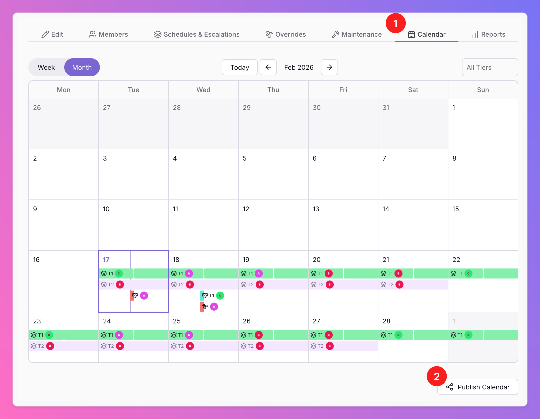Click the share icon in Publish Calendar
Image resolution: width=540 pixels, height=419 pixels.
click(x=450, y=387)
